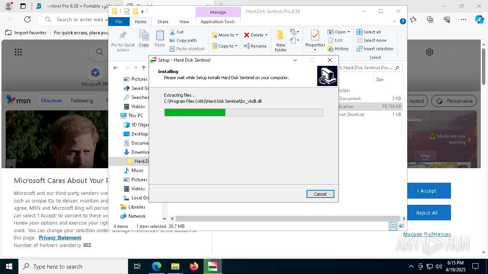Open the Edge Favorites star icon
Screen dimensions: 488x274
click(413, 19)
